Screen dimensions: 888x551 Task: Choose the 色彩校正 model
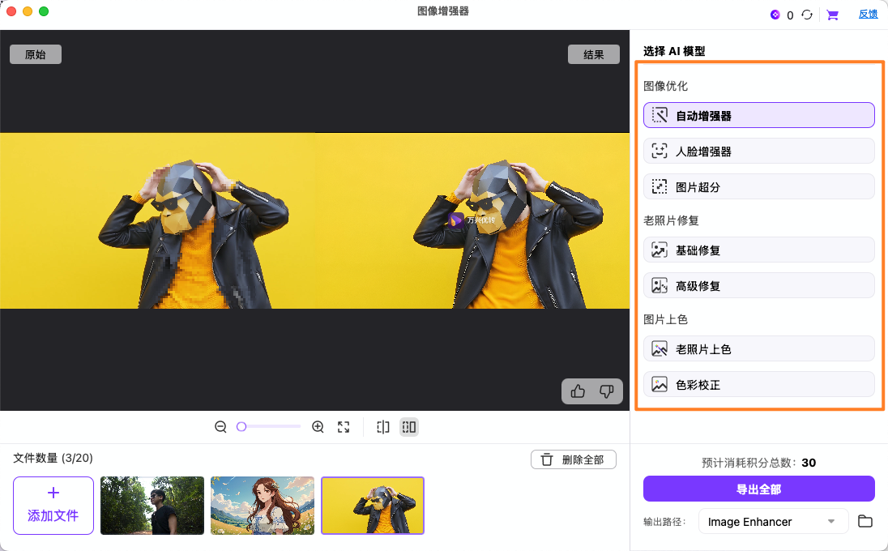coord(758,383)
